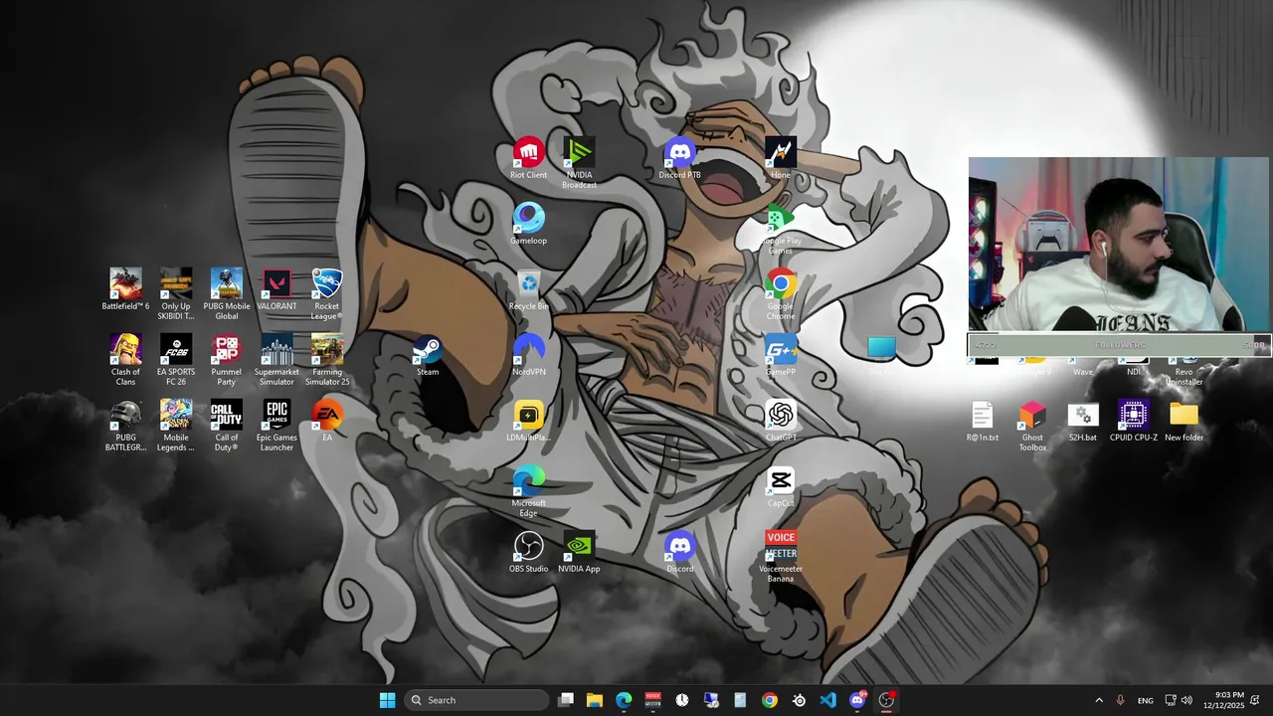Select the R@1n.txt text file
Screen dimensions: 1273x716
983,422
